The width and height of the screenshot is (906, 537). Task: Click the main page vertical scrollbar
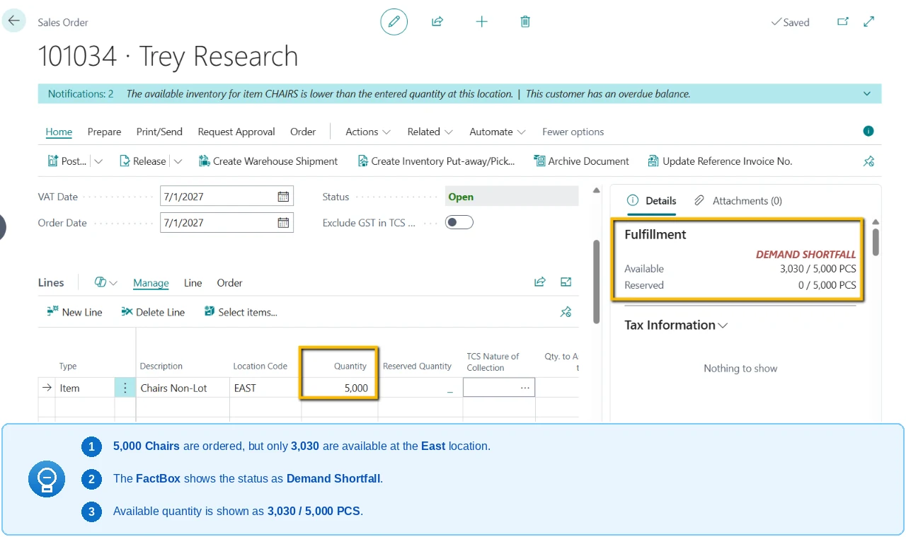coord(596,282)
